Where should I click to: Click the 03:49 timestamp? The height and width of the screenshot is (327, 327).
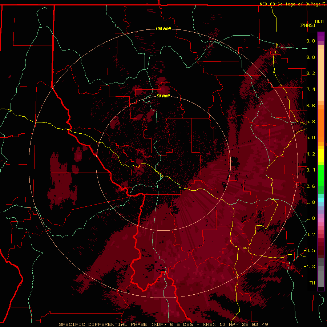click(x=260, y=324)
